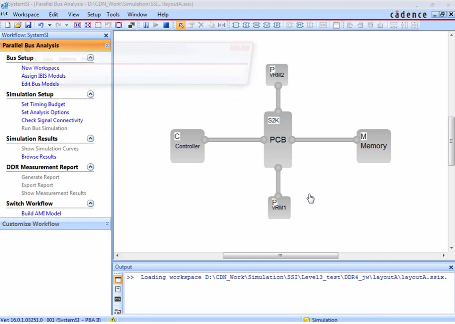This screenshot has width=455, height=324.
Task: Start the simulation with the play button
Action: [x=156, y=25]
